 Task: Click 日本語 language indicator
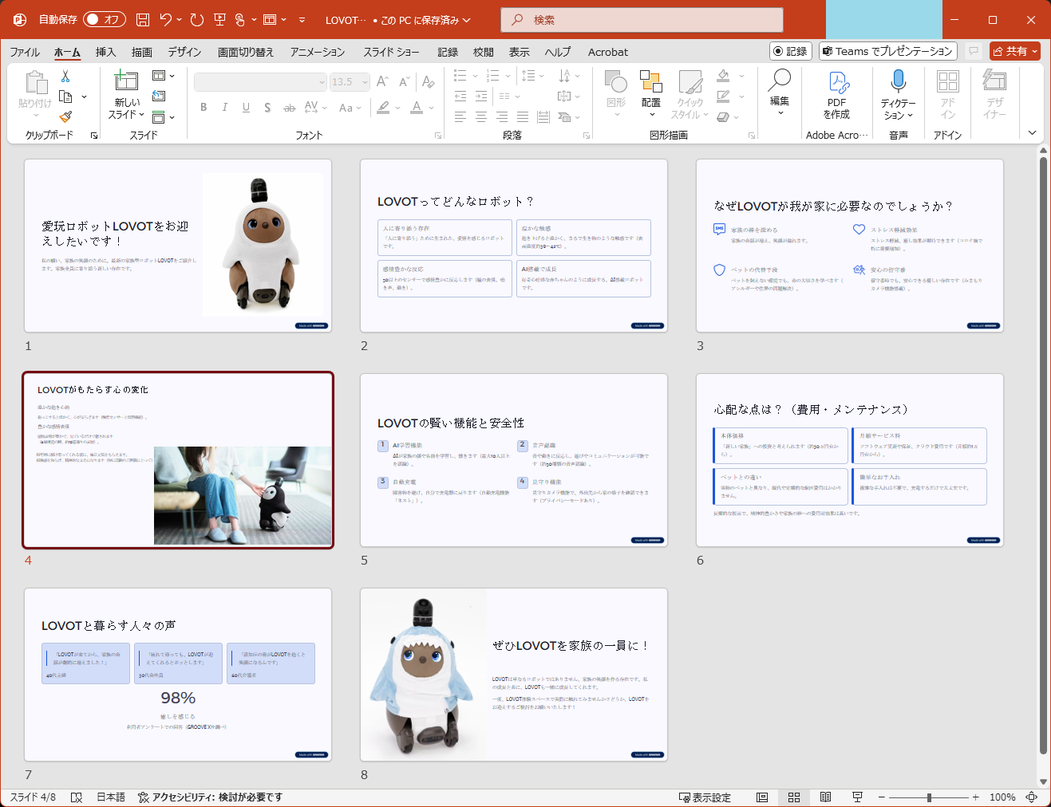coord(111,797)
